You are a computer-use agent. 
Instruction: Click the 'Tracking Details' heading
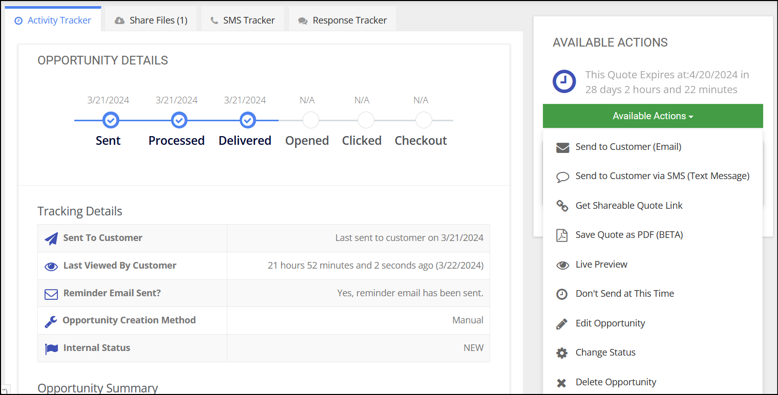tap(80, 211)
